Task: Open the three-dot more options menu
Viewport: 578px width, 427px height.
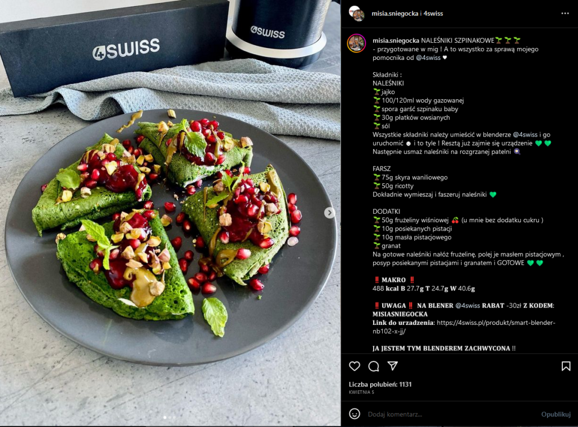Action: 565,14
